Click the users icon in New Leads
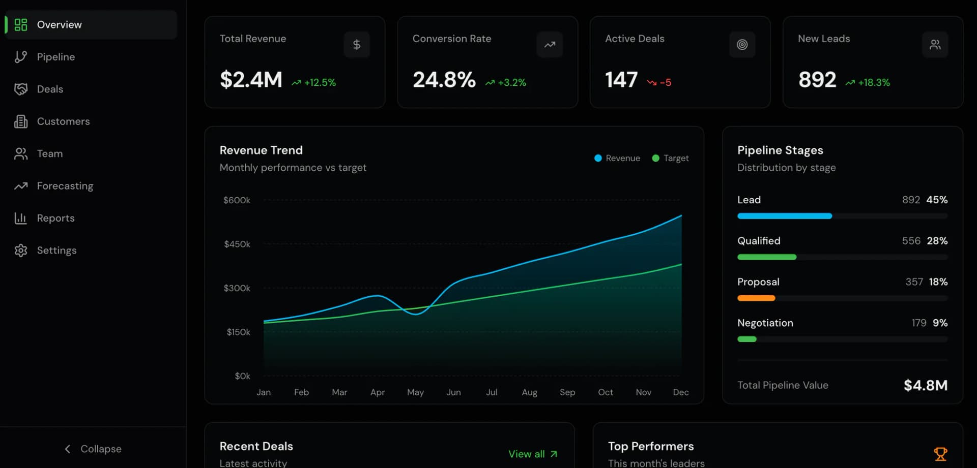 pos(935,45)
